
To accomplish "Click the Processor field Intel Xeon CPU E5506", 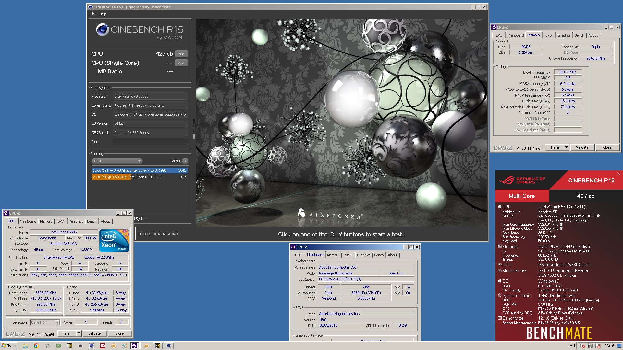I will [x=150, y=96].
